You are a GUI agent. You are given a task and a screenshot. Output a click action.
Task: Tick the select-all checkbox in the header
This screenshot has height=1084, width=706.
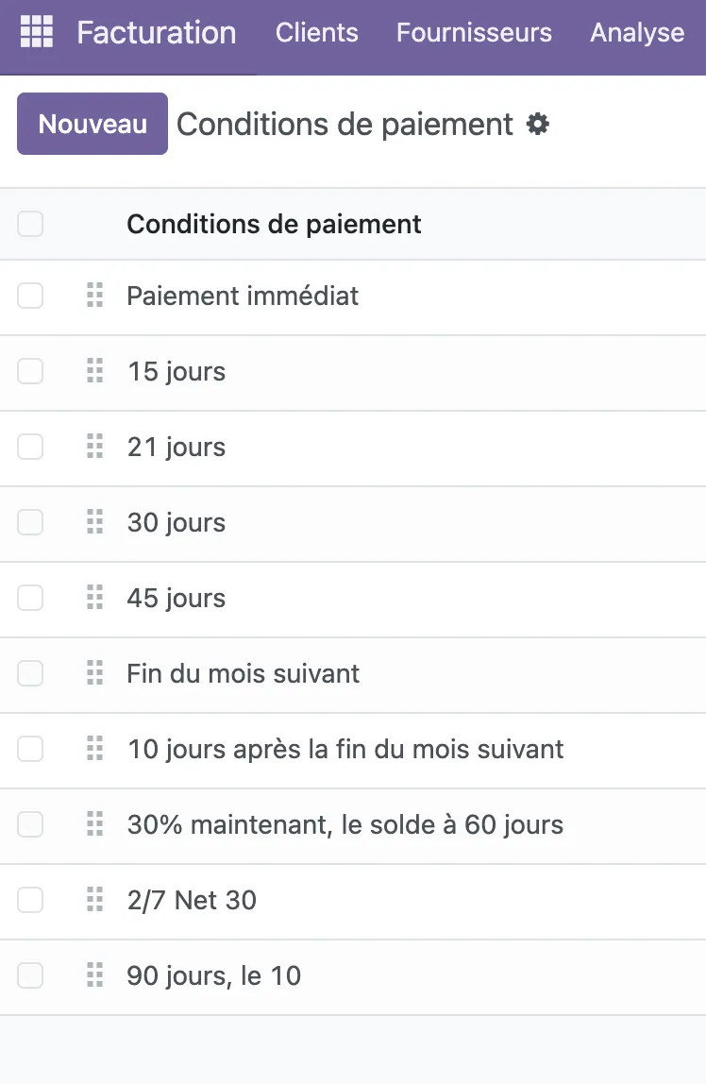pos(30,224)
